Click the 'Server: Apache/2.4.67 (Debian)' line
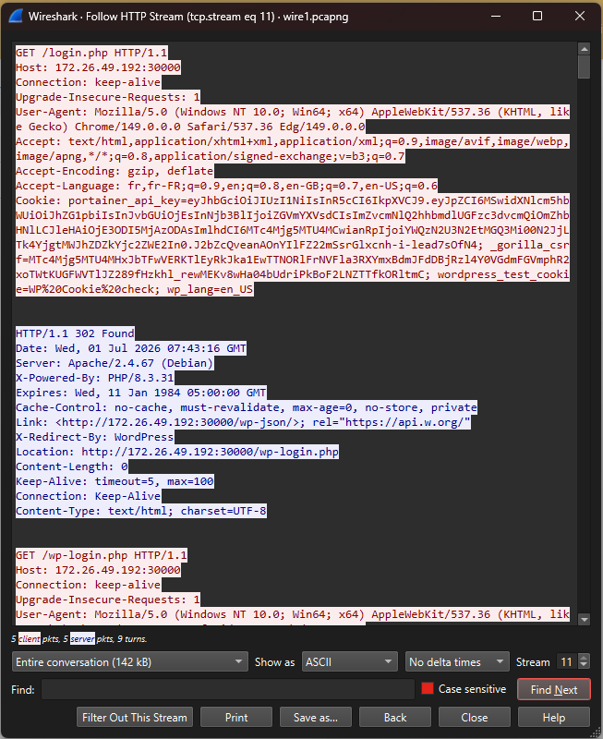The height and width of the screenshot is (739, 603). pyautogui.click(x=115, y=363)
